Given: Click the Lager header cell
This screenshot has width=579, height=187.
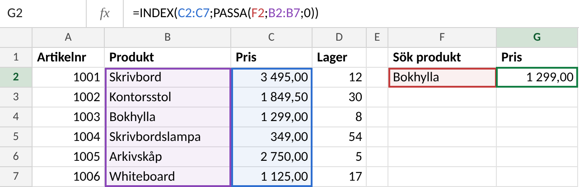Looking at the screenshot, I should tap(339, 57).
